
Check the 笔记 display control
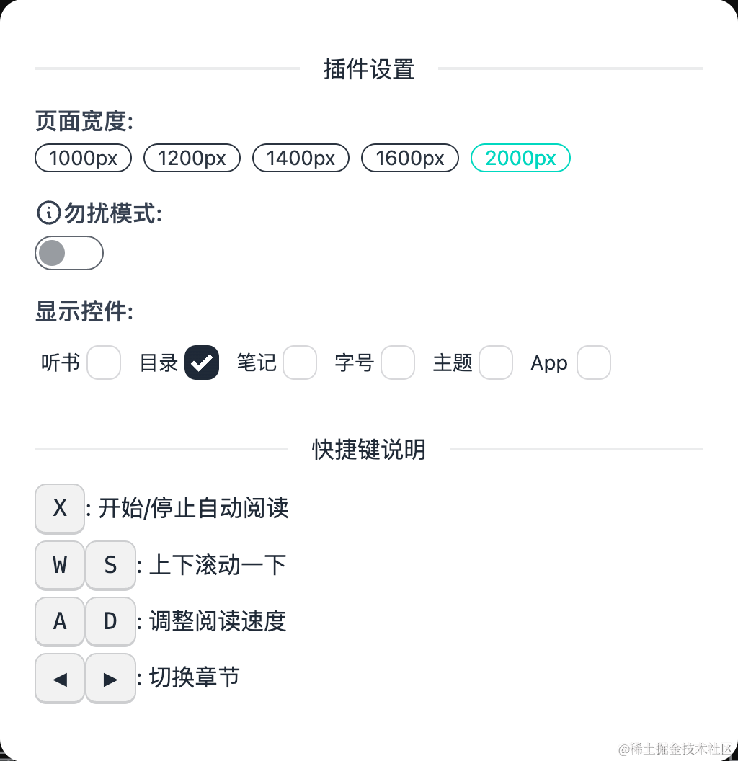[300, 362]
